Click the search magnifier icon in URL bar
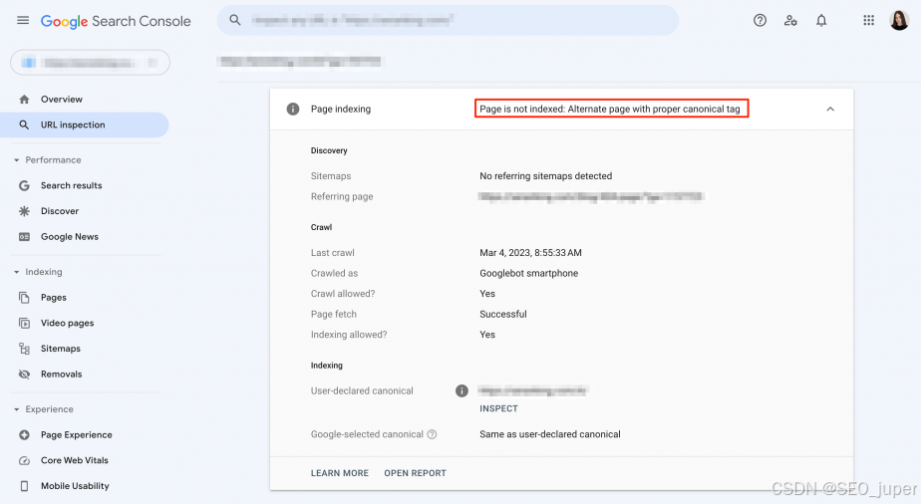The width and height of the screenshot is (921, 504). [x=235, y=20]
